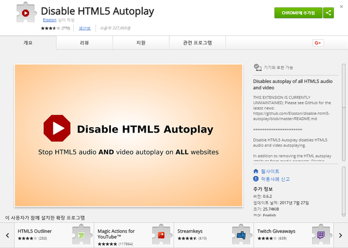Click the Streamkeys star rating (610)
The image size is (348, 248).
pyautogui.click(x=192, y=238)
